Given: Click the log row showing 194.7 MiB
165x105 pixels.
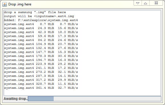Looking at the screenshot, I should 41,60.
